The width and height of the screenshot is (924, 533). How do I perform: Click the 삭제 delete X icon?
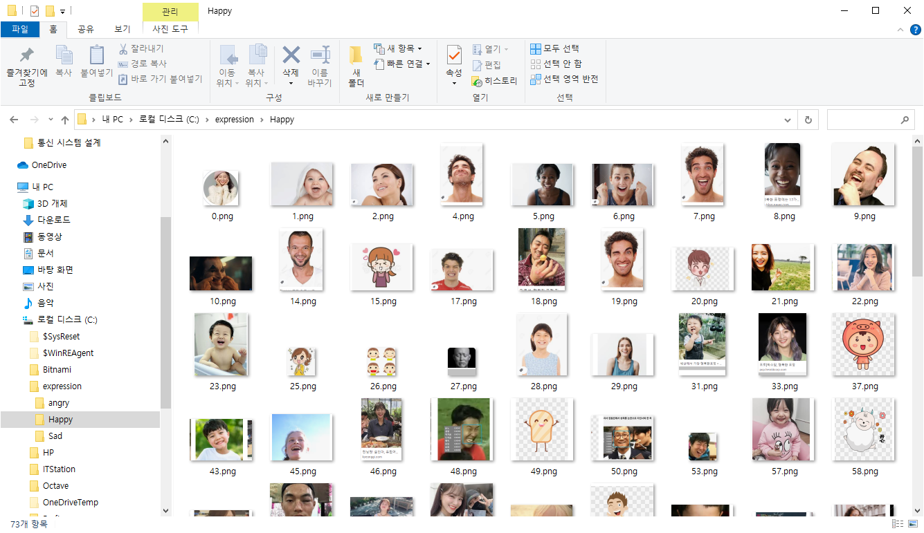tap(291, 55)
